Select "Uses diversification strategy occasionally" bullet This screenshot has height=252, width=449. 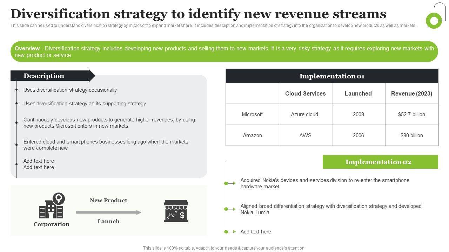(x=70, y=90)
